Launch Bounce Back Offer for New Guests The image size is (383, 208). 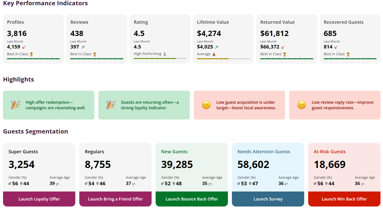click(191, 199)
